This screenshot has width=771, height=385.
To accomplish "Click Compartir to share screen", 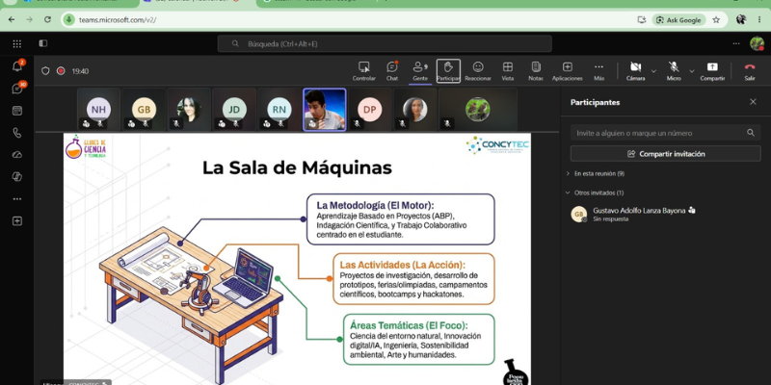I will click(712, 71).
